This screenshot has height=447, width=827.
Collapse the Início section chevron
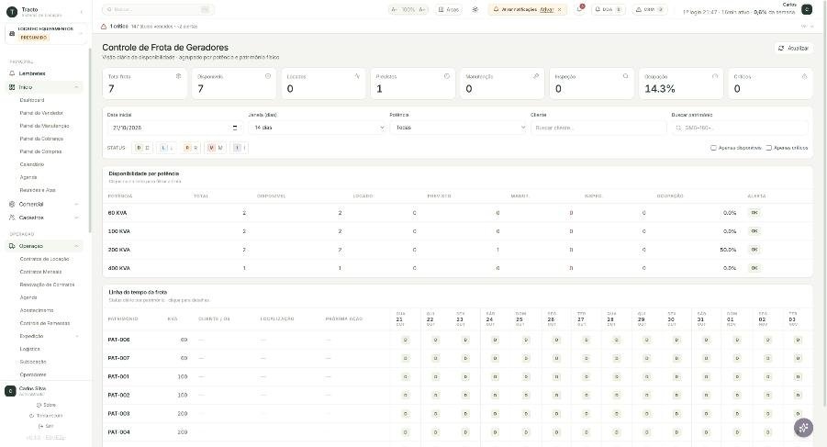[76, 87]
